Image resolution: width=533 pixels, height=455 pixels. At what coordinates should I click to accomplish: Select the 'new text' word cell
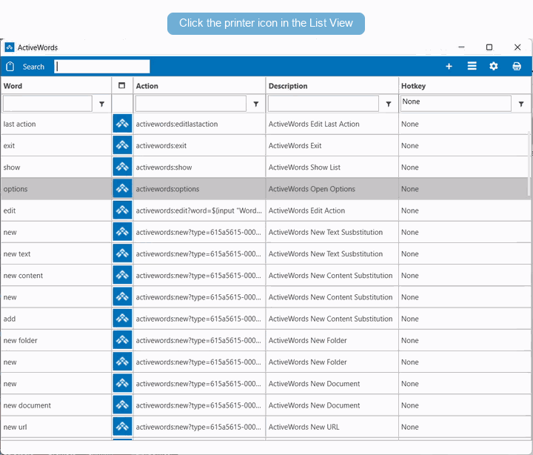pos(56,253)
